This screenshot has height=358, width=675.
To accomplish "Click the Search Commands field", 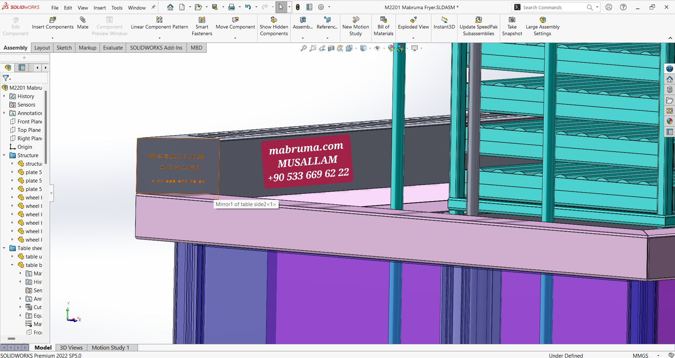I will (x=554, y=7).
